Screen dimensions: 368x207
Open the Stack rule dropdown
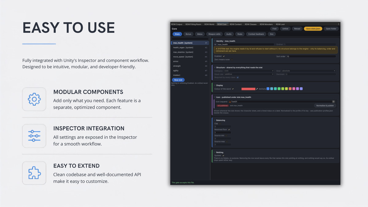tap(249, 74)
